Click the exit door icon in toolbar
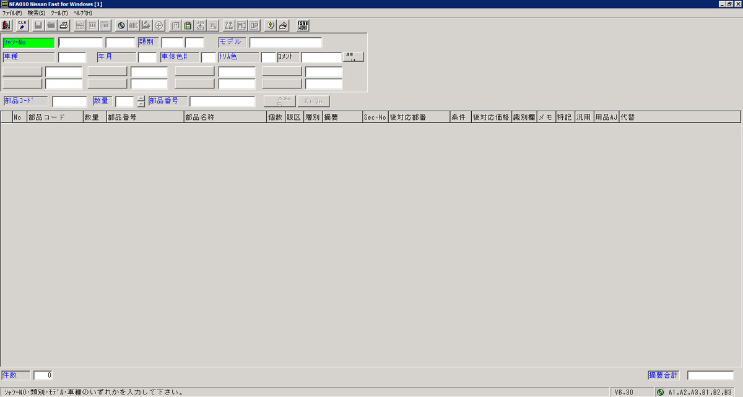This screenshot has width=743, height=397. (7, 25)
